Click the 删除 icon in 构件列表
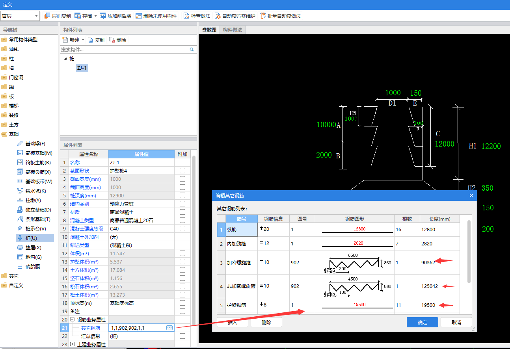 [x=112, y=40]
